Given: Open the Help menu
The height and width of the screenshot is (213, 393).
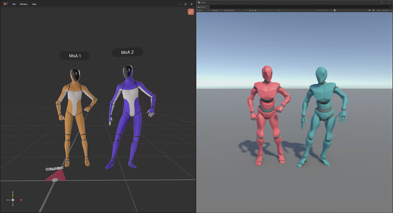Looking at the screenshot, I should (x=34, y=4).
